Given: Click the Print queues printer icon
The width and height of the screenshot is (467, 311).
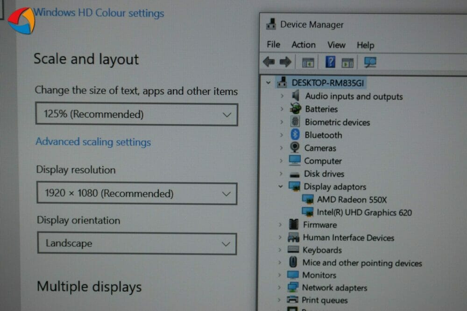Looking at the screenshot, I should point(292,299).
